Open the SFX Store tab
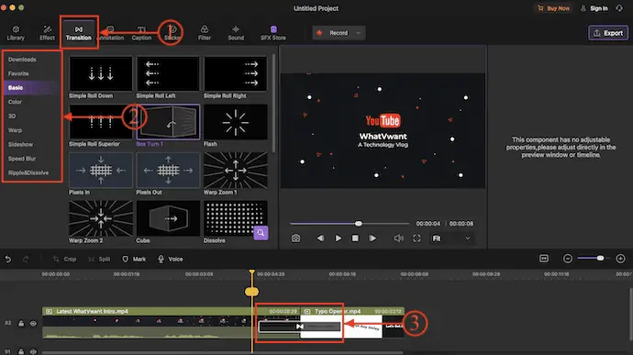Viewport: 633px width, 355px height. [x=273, y=33]
